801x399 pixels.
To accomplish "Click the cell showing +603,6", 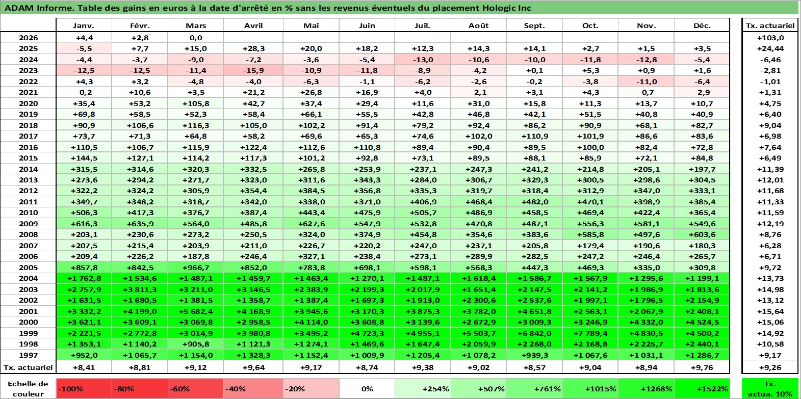I will (702, 234).
